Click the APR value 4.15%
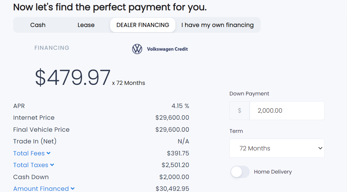 (180, 106)
